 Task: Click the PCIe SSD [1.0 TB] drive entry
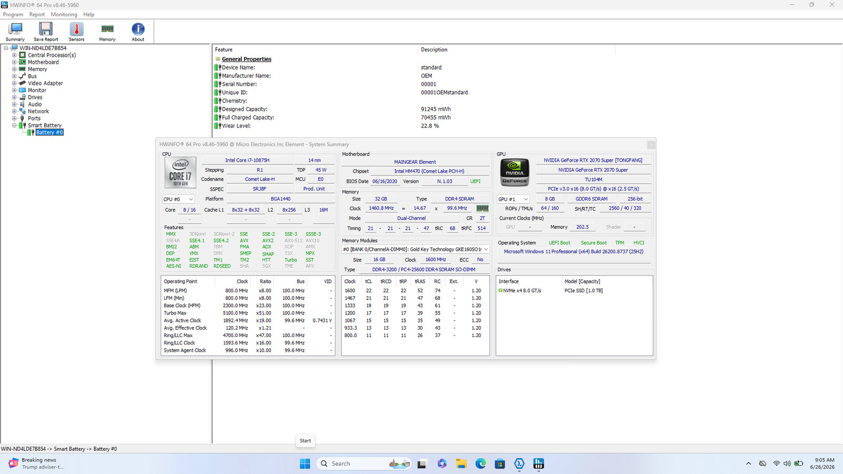pos(584,291)
